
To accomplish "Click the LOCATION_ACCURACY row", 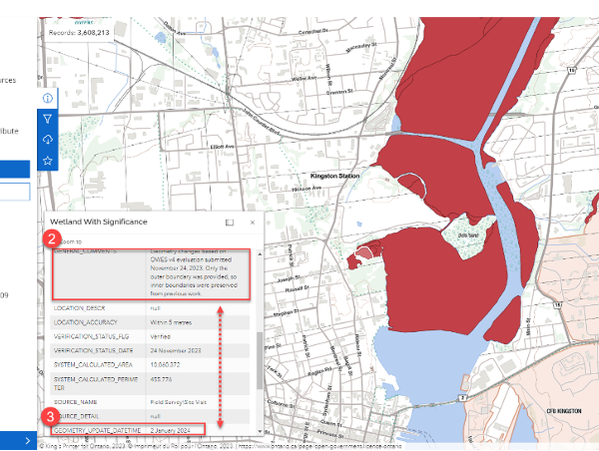I will 150,323.
